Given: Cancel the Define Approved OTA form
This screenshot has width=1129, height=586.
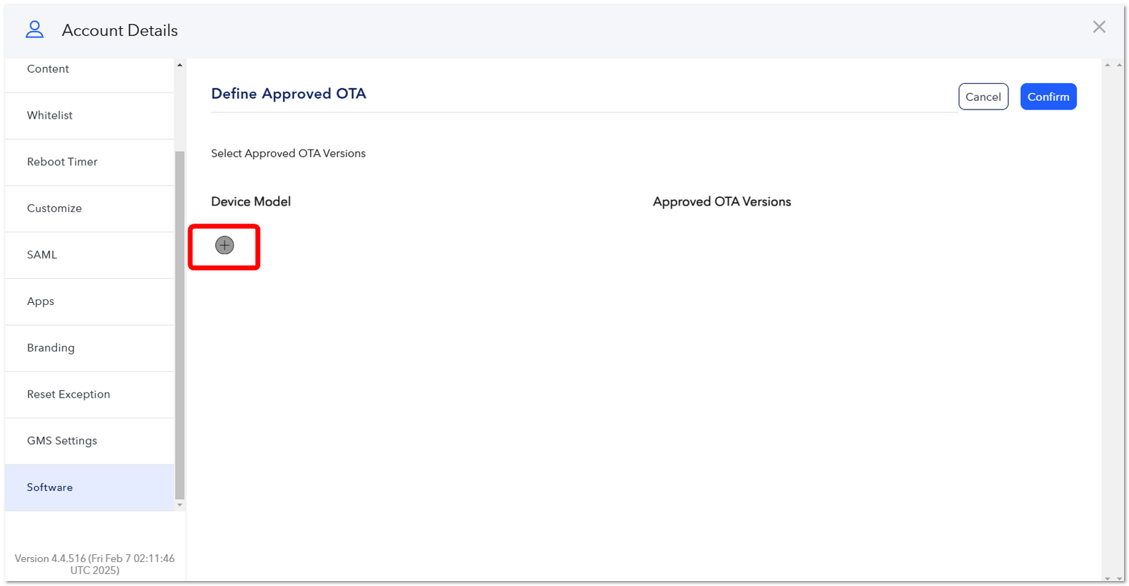Looking at the screenshot, I should point(983,97).
